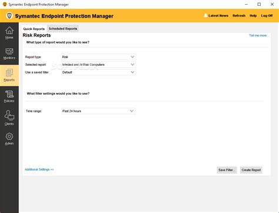The height and width of the screenshot is (213, 279).
Task: Open the Clients section
Action: click(x=9, y=118)
